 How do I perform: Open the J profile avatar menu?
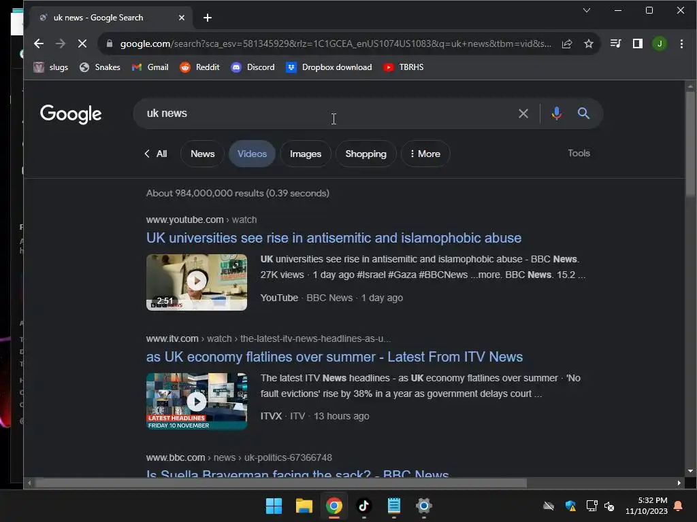(x=659, y=43)
